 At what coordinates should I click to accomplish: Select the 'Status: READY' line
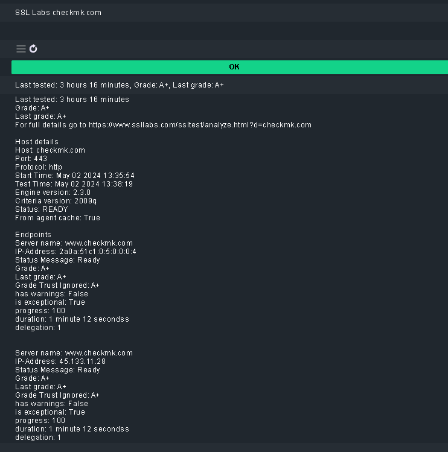coord(42,209)
